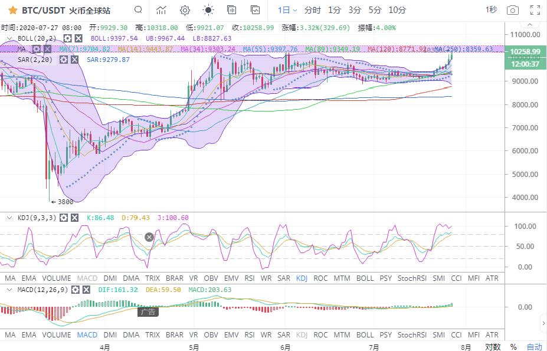Toggle percentage scale % option

click(513, 347)
